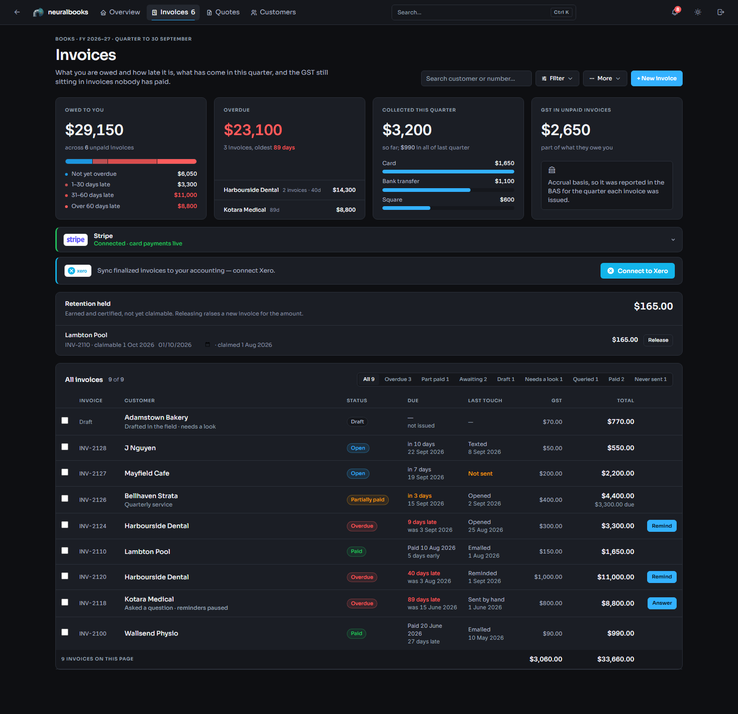The width and height of the screenshot is (738, 714).
Task: Select the Never sent 1 tab
Action: pyautogui.click(x=650, y=380)
